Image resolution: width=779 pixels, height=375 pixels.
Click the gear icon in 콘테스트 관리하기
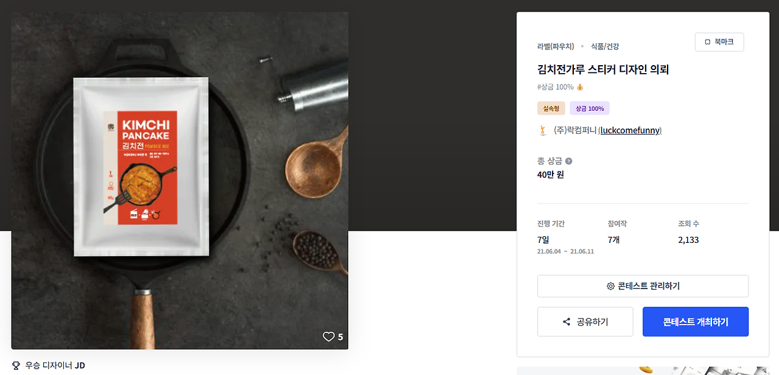coord(610,286)
